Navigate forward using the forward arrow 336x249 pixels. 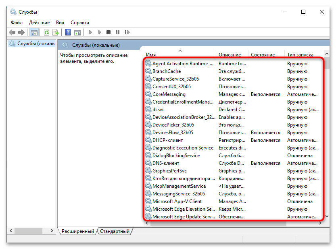21,32
